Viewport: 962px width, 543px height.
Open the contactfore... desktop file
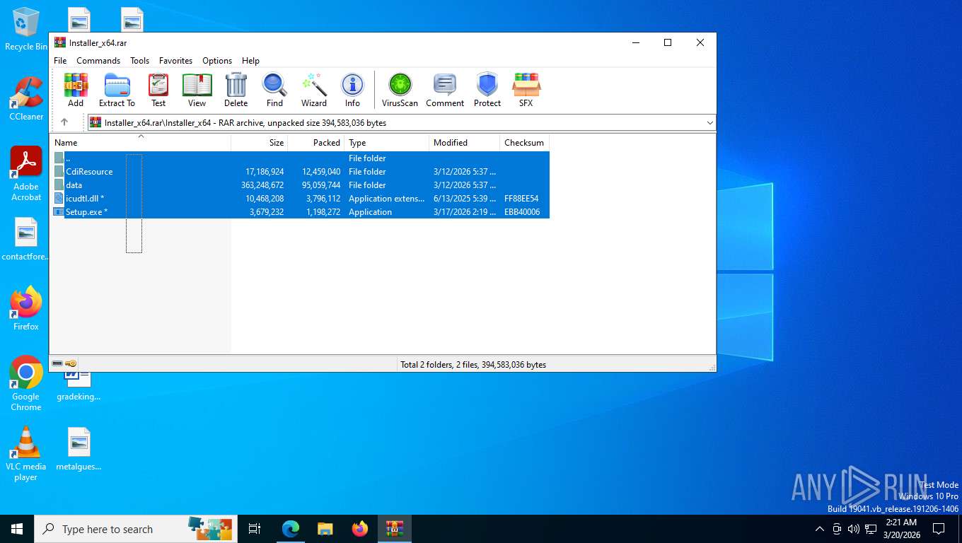point(26,239)
